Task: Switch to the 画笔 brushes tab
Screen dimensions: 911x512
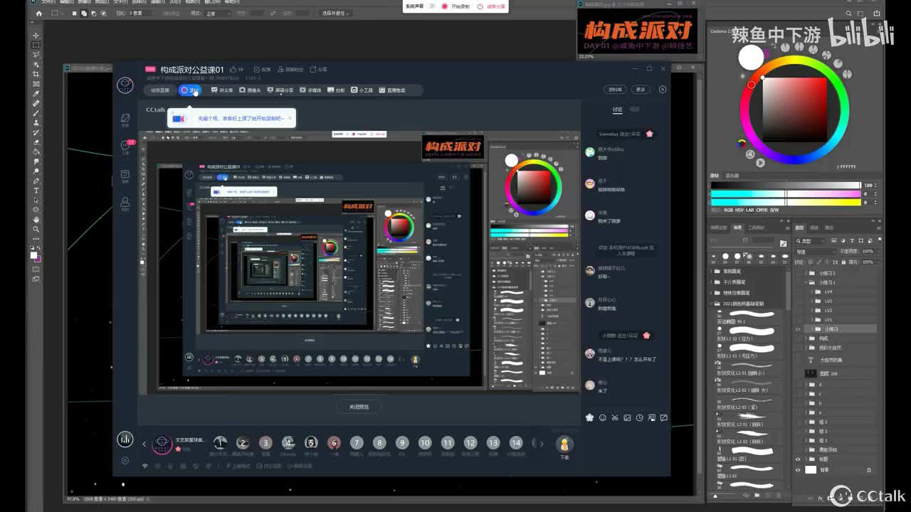Action: tap(738, 228)
